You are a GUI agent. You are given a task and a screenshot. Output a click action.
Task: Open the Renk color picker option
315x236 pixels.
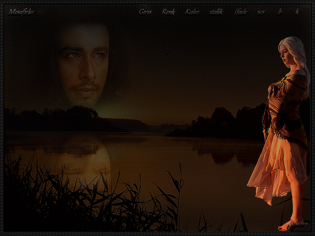tap(168, 12)
